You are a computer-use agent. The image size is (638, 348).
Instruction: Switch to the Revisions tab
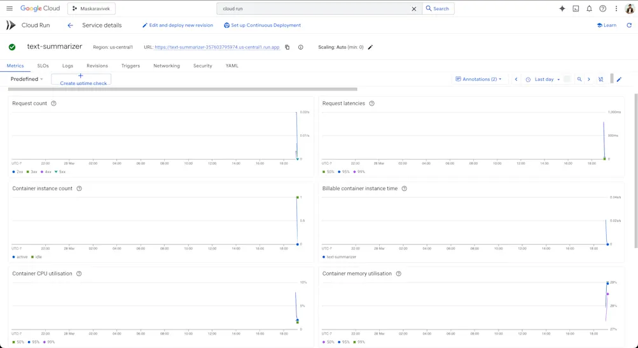coord(97,66)
